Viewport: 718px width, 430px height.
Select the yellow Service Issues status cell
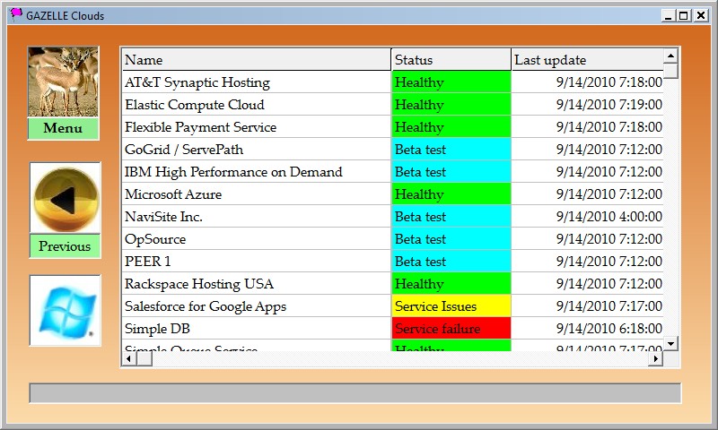coord(451,306)
